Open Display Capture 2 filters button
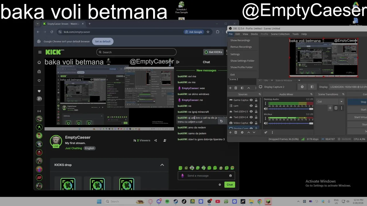The width and height of the screenshot is (367, 206). coord(312,87)
